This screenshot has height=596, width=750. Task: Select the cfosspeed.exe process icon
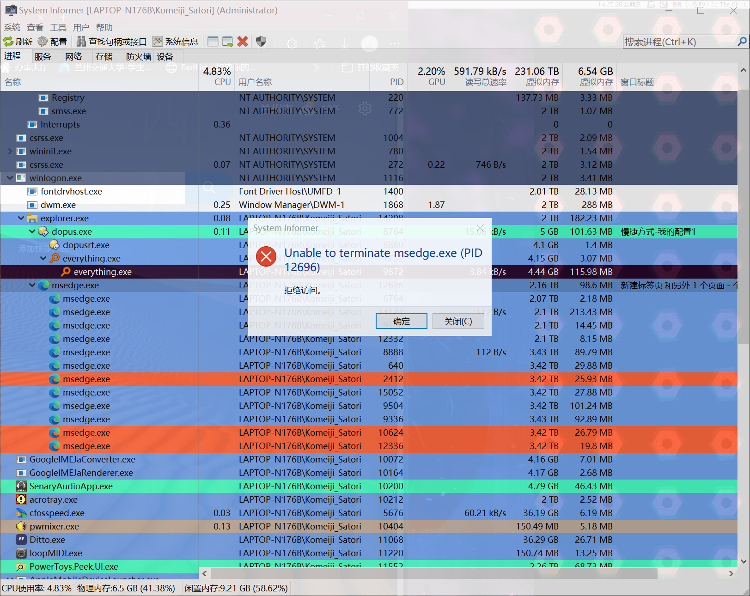pos(21,513)
